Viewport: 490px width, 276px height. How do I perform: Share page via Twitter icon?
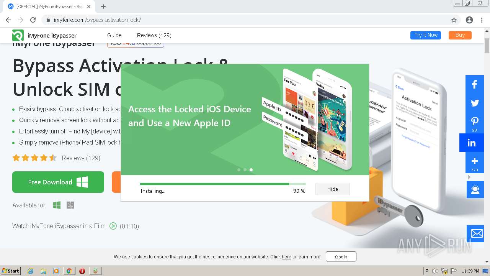(475, 103)
